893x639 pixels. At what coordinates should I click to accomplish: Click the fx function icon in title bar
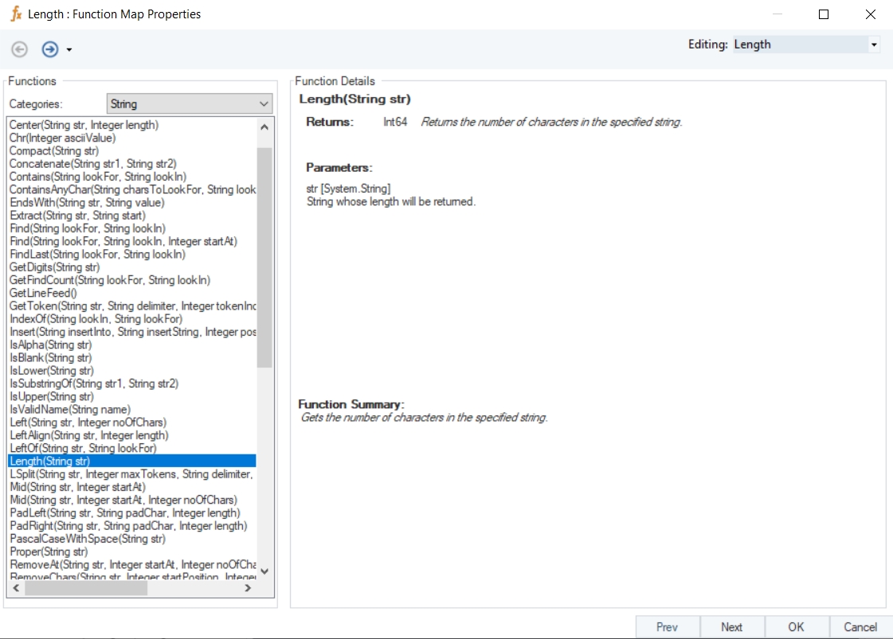15,14
